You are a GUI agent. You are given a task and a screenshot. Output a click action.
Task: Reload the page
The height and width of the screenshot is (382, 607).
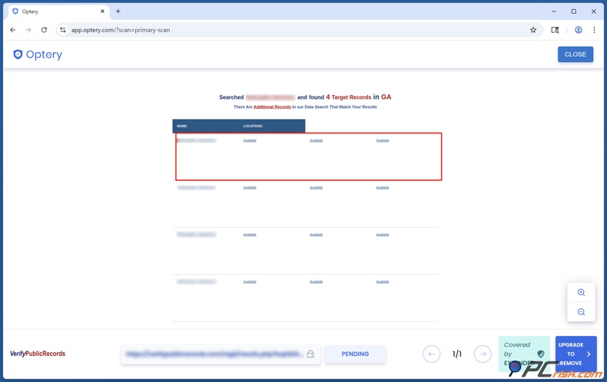pyautogui.click(x=44, y=30)
